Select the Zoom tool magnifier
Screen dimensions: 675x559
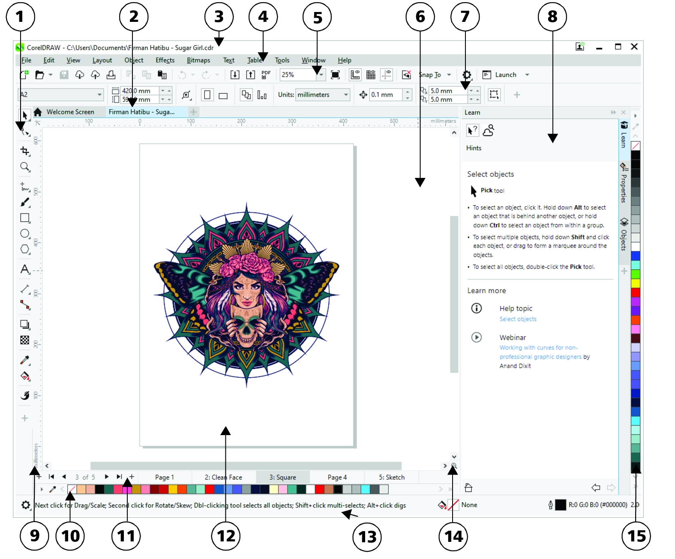25,167
